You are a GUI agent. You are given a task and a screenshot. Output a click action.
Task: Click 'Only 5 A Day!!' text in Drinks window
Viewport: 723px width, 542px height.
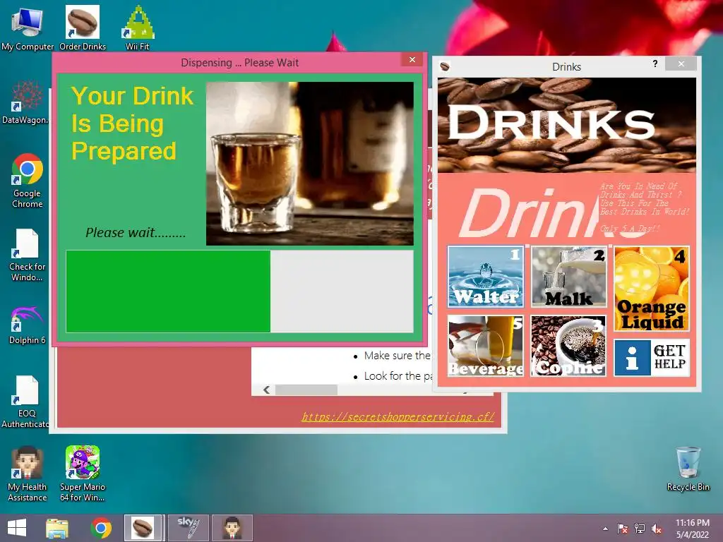coord(630,228)
